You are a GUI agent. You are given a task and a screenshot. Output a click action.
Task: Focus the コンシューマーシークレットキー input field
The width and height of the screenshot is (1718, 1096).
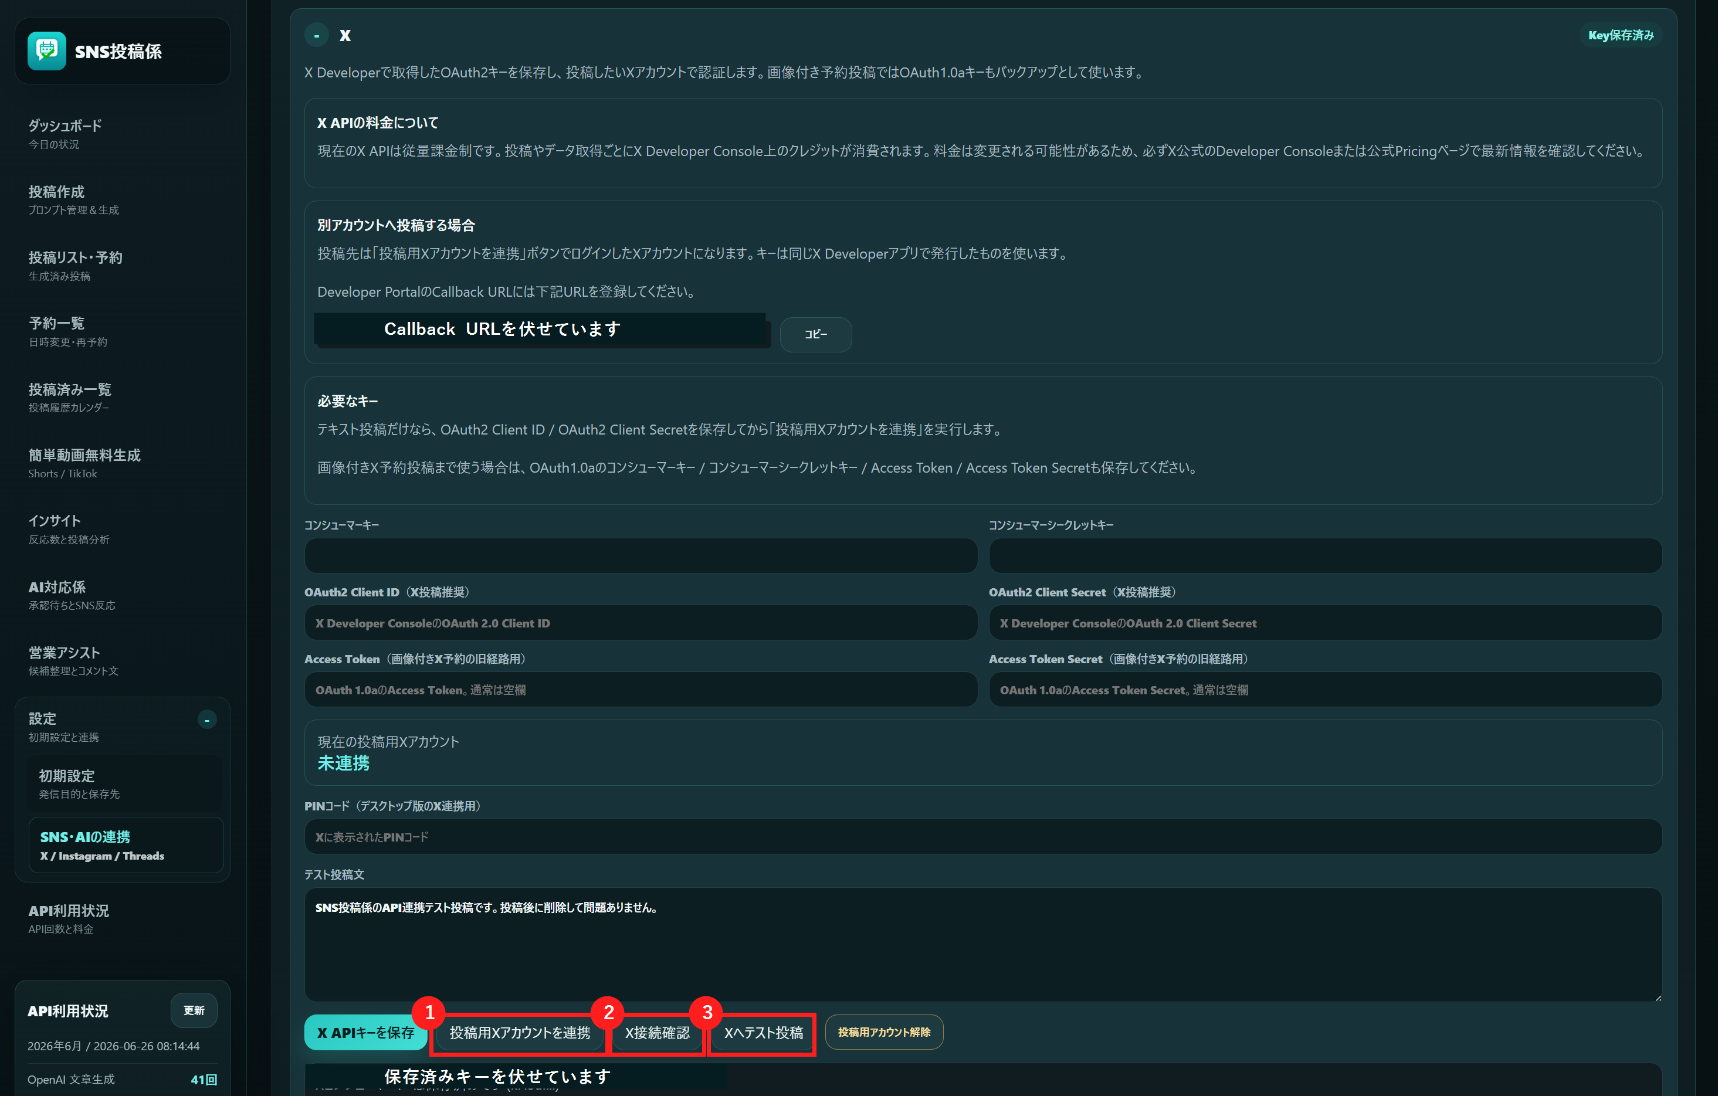1325,555
